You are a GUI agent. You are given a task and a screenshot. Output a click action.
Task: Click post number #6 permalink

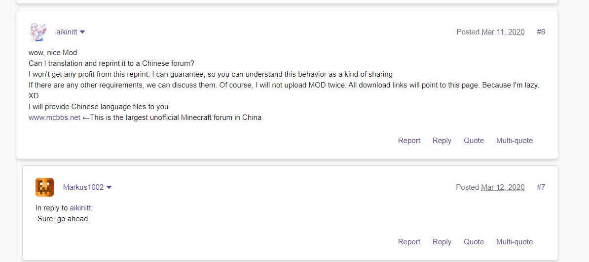(541, 32)
